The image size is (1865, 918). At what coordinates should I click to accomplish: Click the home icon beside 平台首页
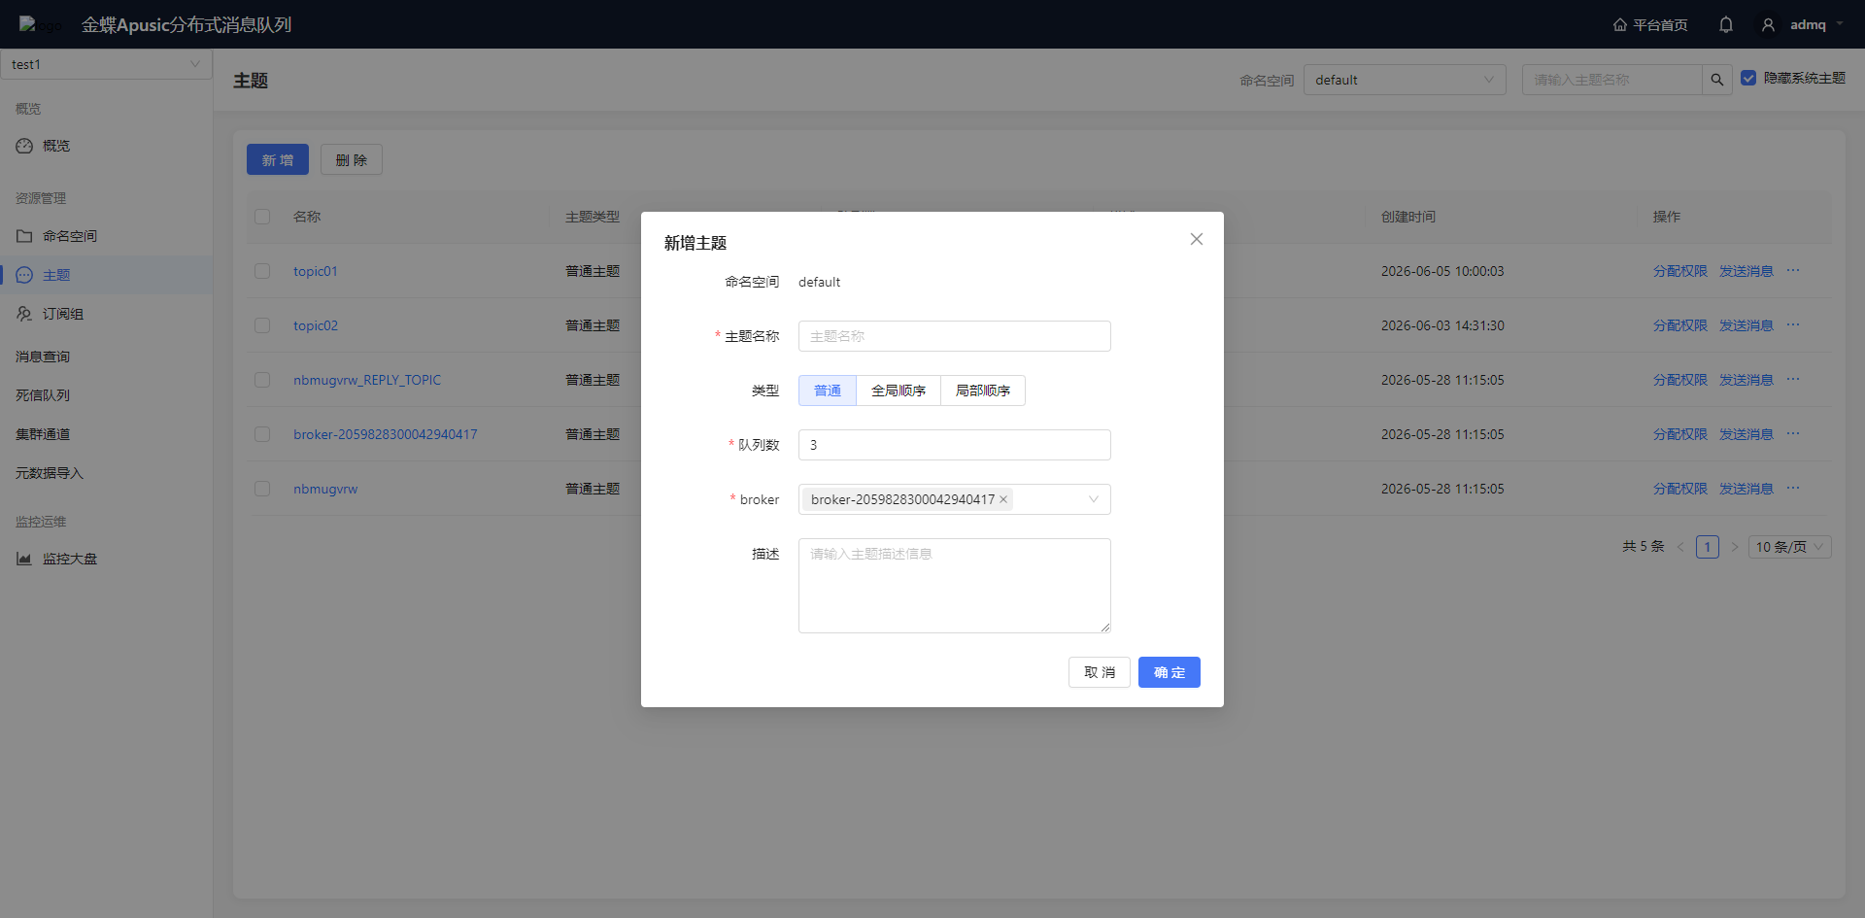[1619, 24]
